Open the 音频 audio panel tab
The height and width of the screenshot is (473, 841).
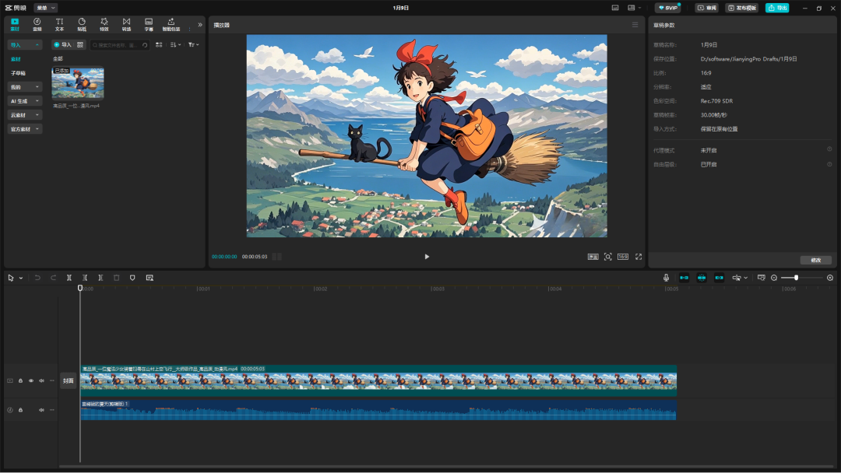tap(37, 24)
